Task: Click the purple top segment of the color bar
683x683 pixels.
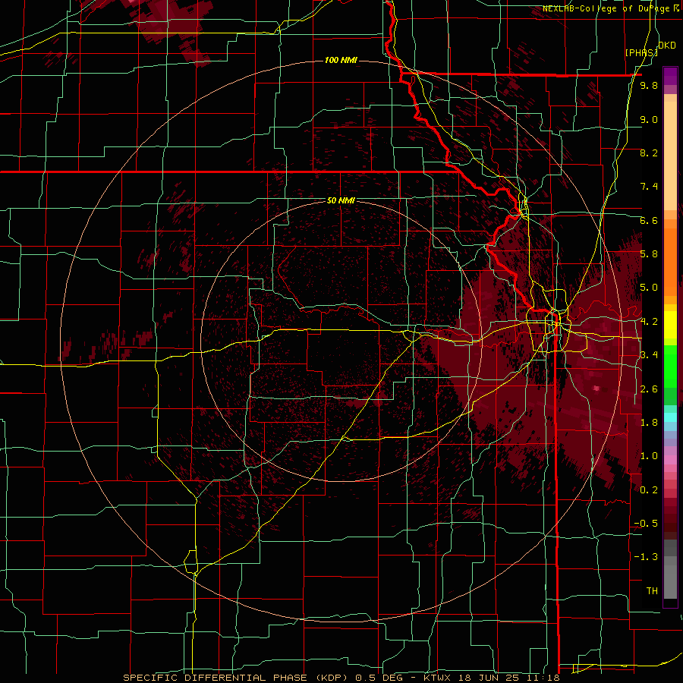Action: (670, 76)
